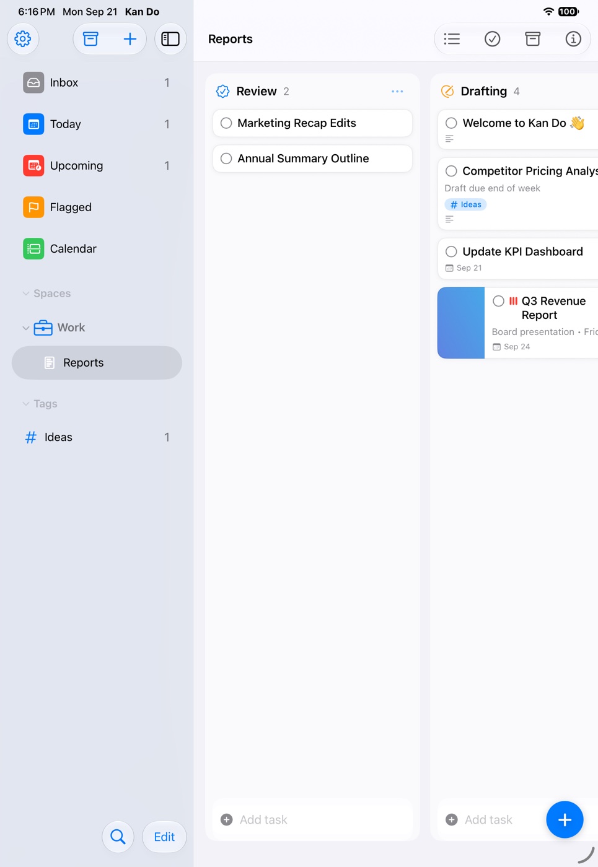Viewport: 598px width, 867px height.
Task: Open Review column more options
Action: click(397, 92)
